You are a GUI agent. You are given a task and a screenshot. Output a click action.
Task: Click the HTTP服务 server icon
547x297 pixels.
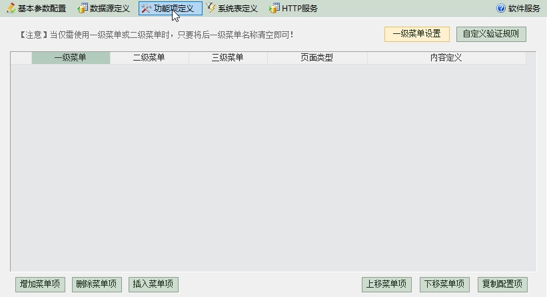pos(274,9)
